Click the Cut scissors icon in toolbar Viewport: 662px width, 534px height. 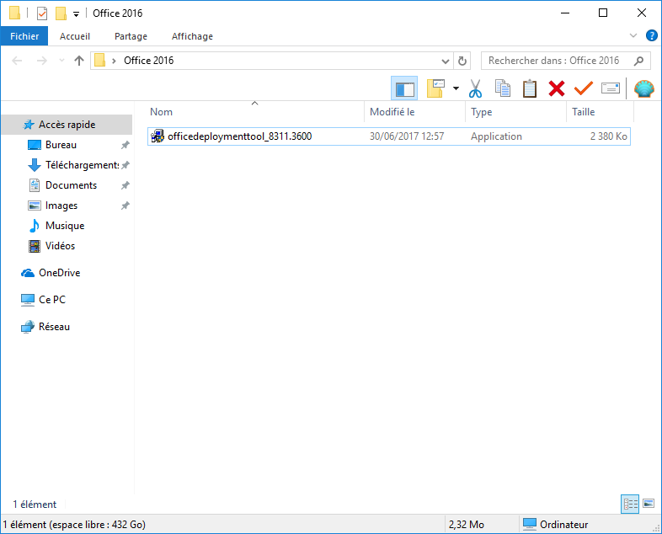click(475, 88)
